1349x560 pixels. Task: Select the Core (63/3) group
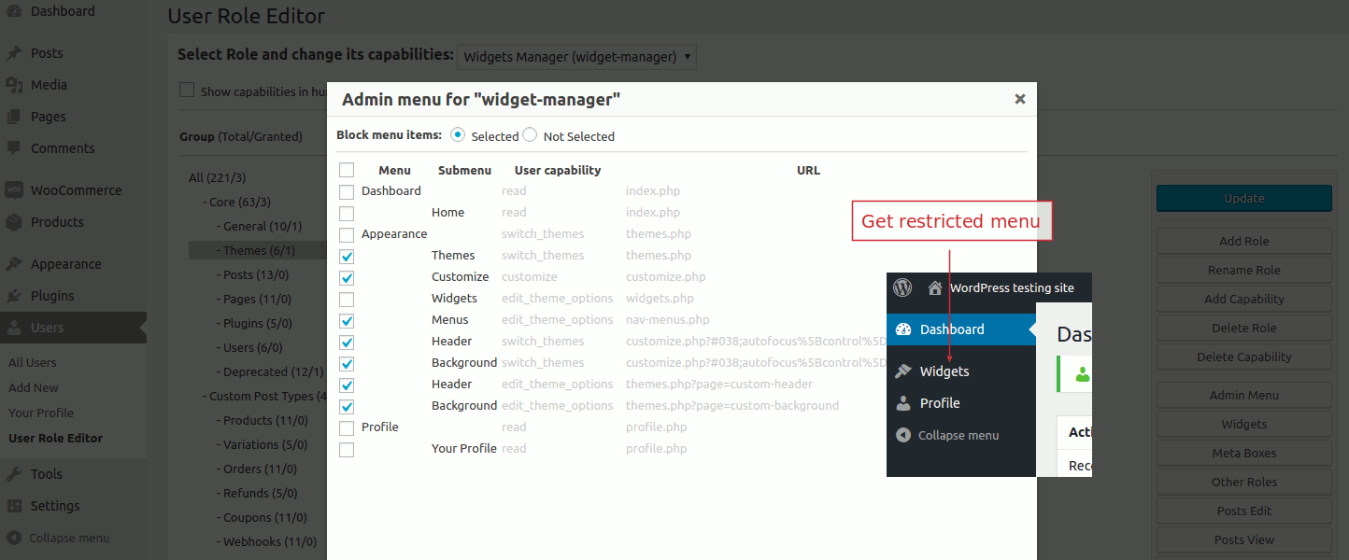pos(240,202)
